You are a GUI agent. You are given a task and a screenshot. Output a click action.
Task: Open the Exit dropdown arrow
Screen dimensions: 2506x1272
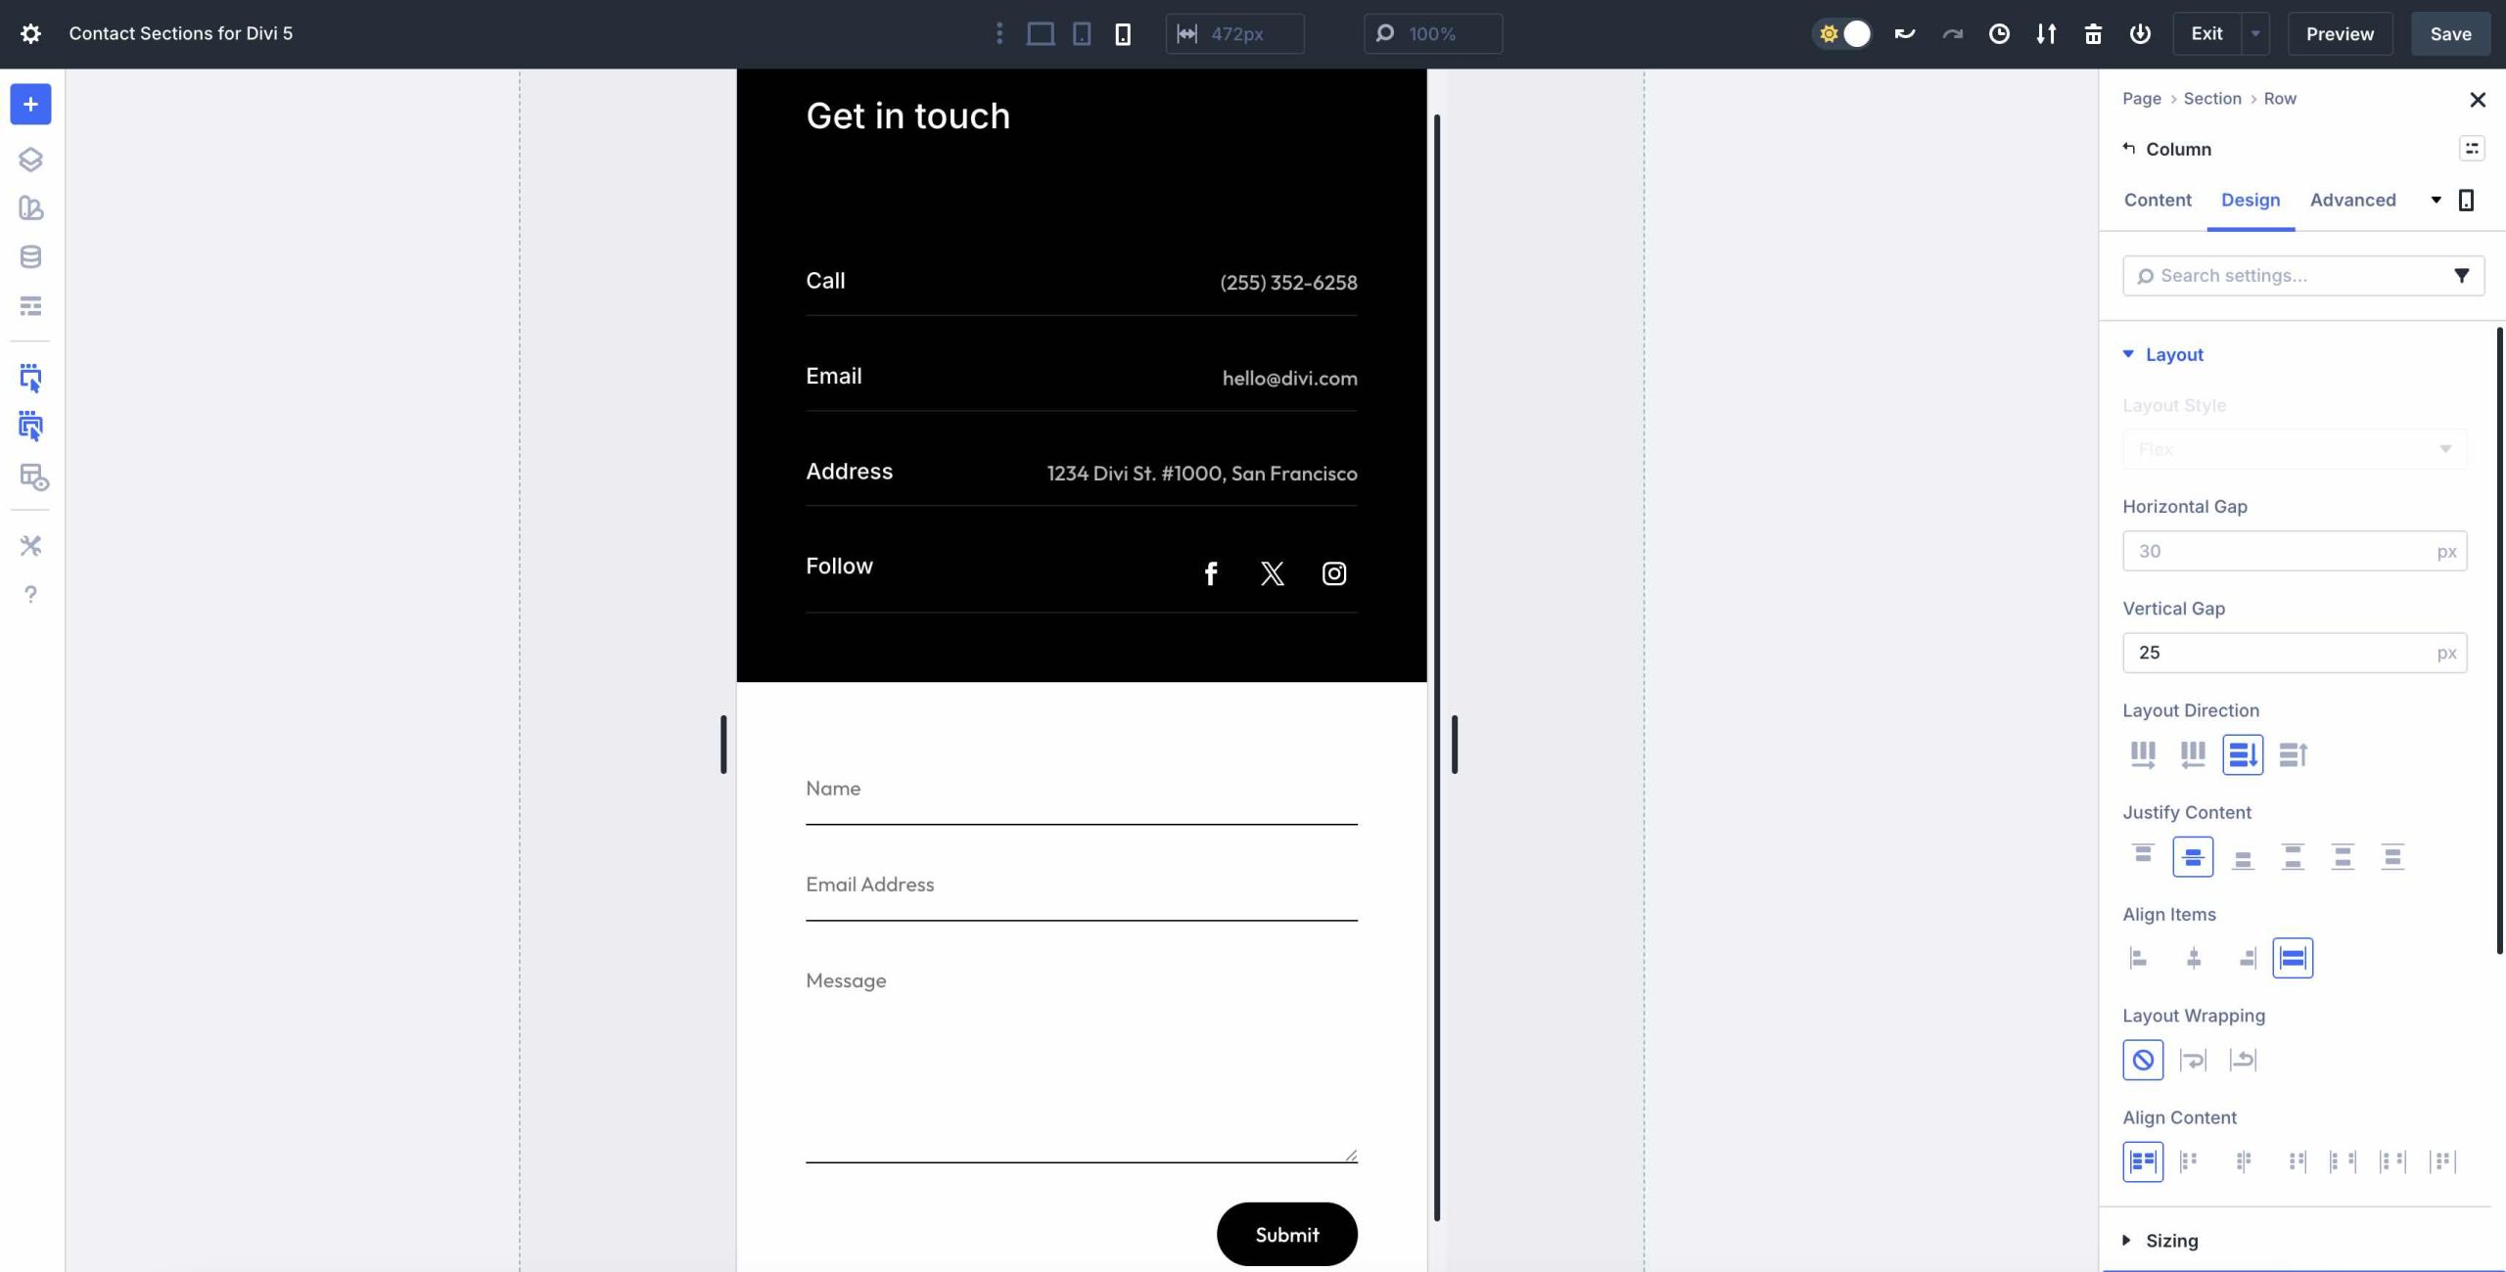[2256, 33]
